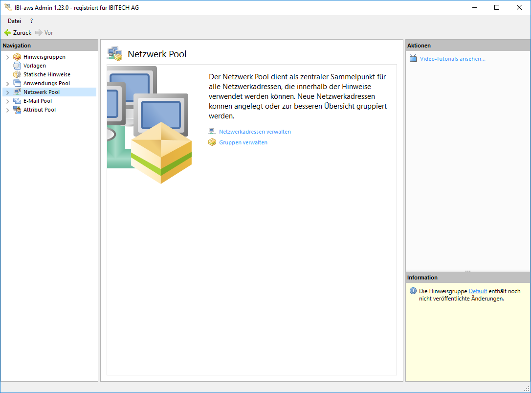Expand the Anwendungs Pool node
This screenshot has width=531, height=393.
[x=7, y=84]
